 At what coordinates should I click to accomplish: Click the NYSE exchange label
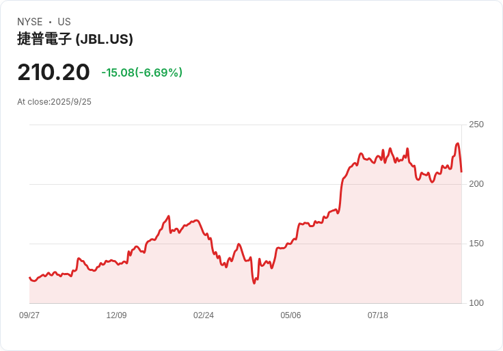pos(30,22)
